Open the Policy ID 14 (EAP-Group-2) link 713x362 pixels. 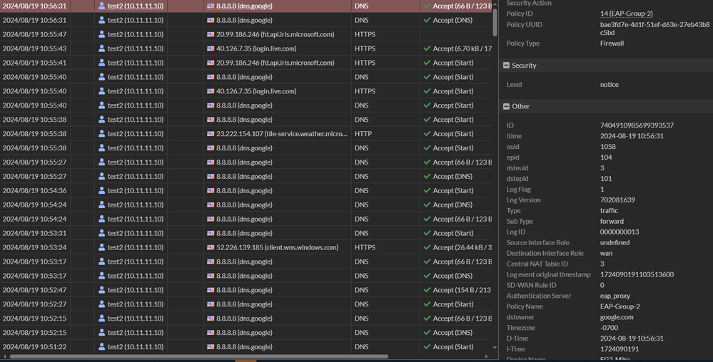[626, 14]
